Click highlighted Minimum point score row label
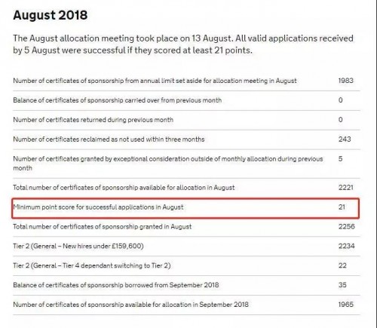The height and width of the screenshot is (328, 377). tap(98, 207)
